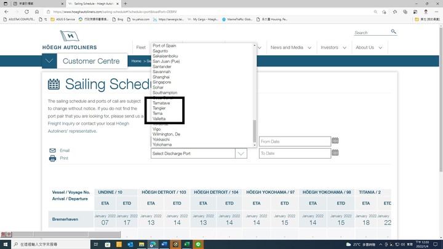Viewport: 443px width, 249px height.
Task: Click the browser address bar
Action: pos(209,12)
